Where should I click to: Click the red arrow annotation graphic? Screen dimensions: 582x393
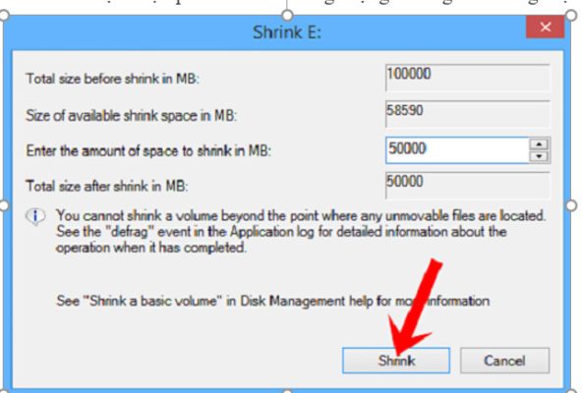(414, 309)
